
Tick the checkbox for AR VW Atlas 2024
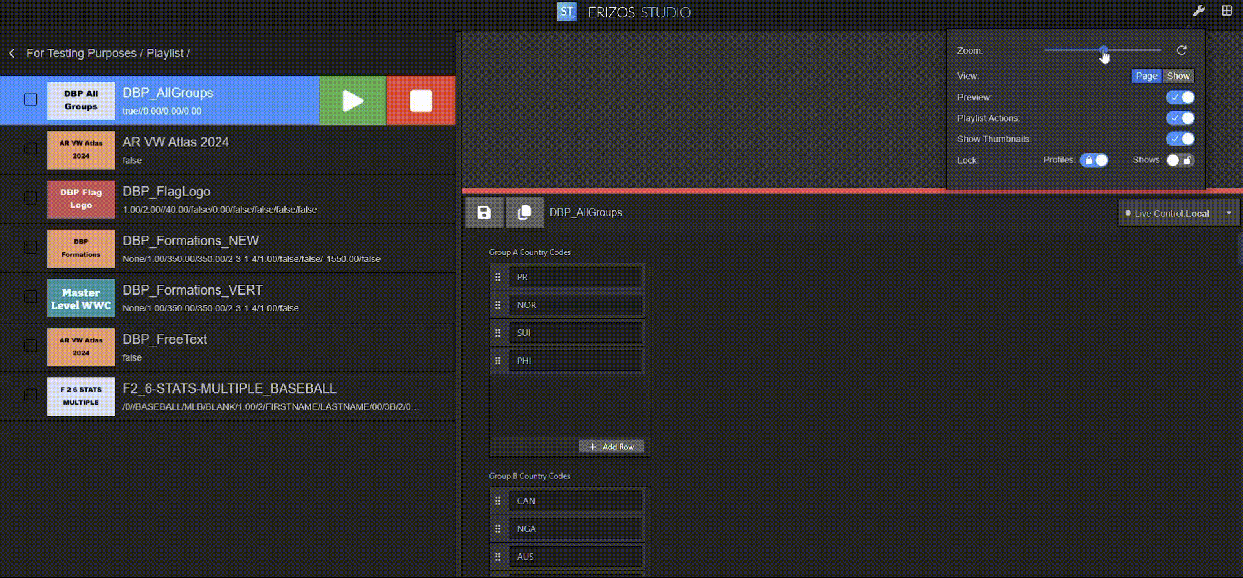click(30, 149)
